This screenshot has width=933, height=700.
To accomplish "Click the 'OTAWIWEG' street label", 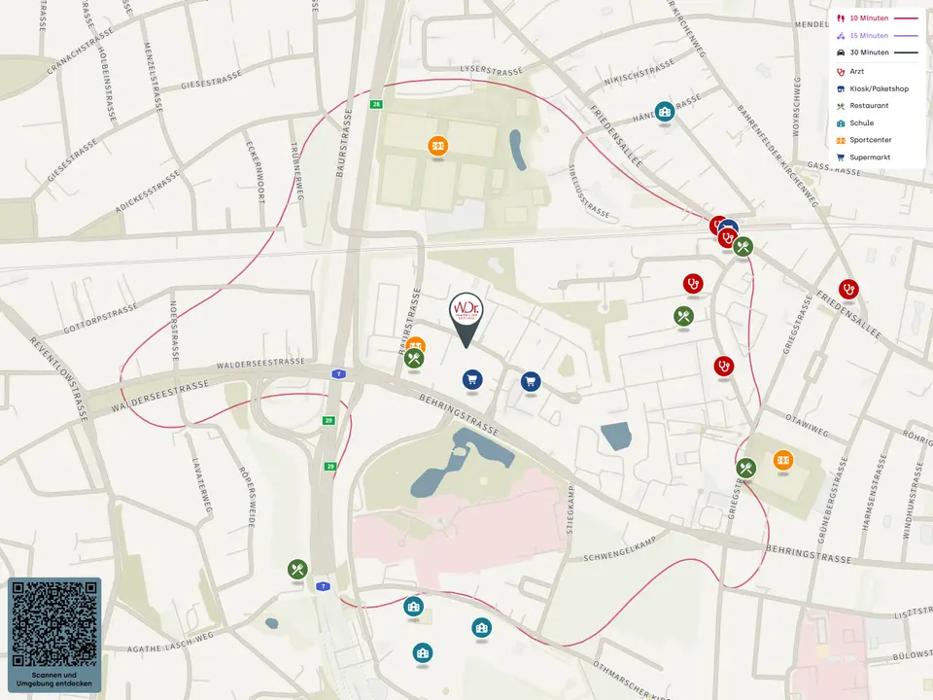I will point(807,426).
